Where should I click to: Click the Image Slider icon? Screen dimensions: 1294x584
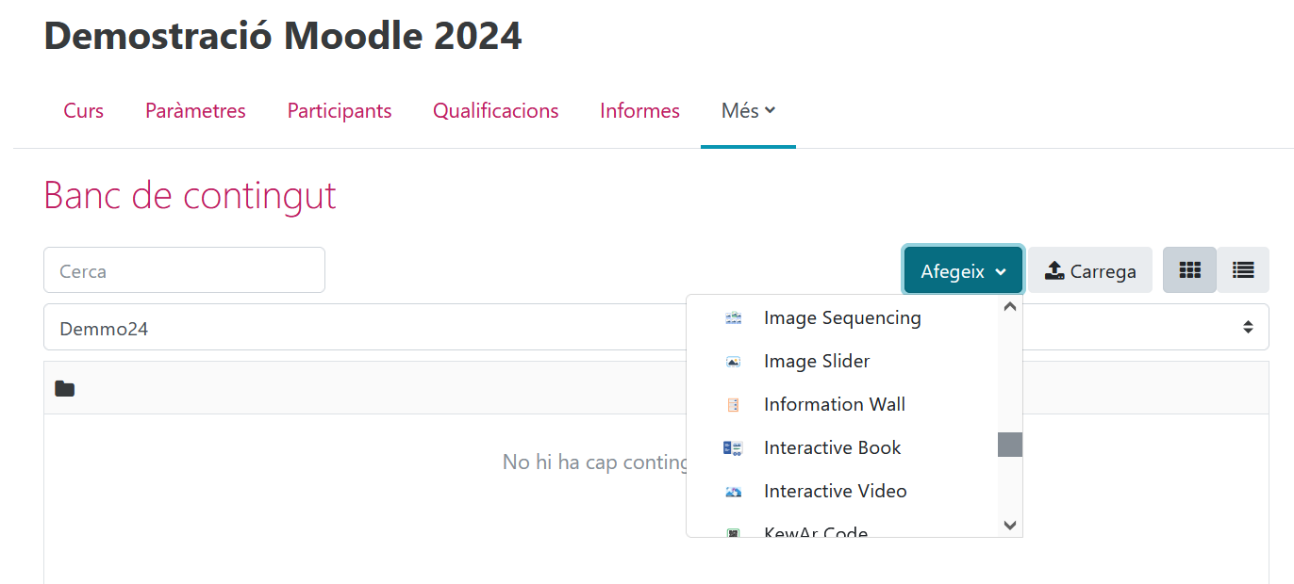[733, 362]
